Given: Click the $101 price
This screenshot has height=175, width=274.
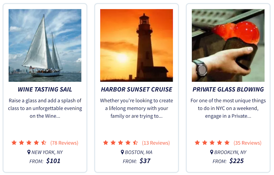Looking at the screenshot, I should click(x=53, y=161).
